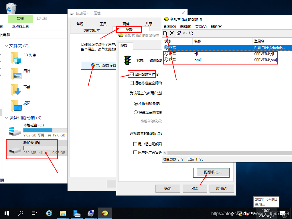Switch to 硬件 tab in properties
Screen dimensions: 292x219
pyautogui.click(x=126, y=24)
